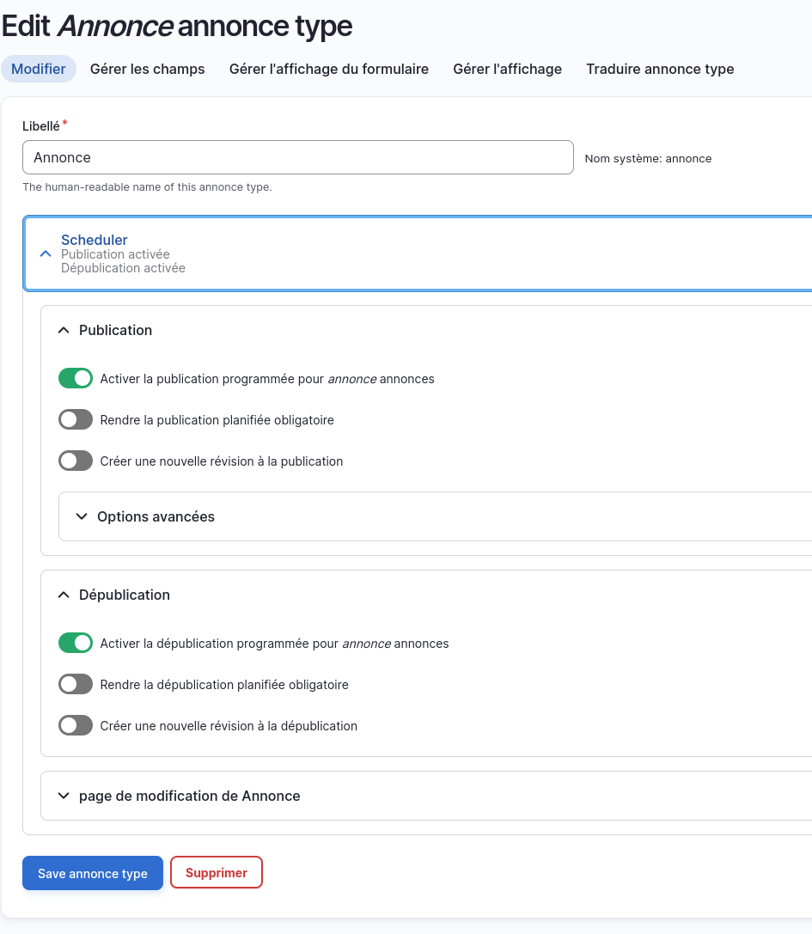Select the Gérer l'affichage tab
Screen dimensions: 812x934
507,69
